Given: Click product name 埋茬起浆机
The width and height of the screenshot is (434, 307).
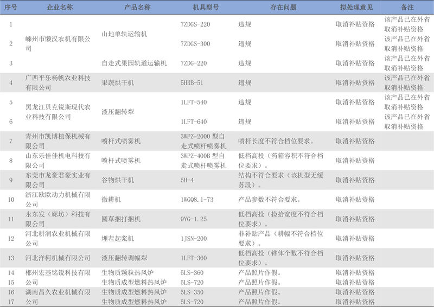Looking at the screenshot, I should 118,239.
